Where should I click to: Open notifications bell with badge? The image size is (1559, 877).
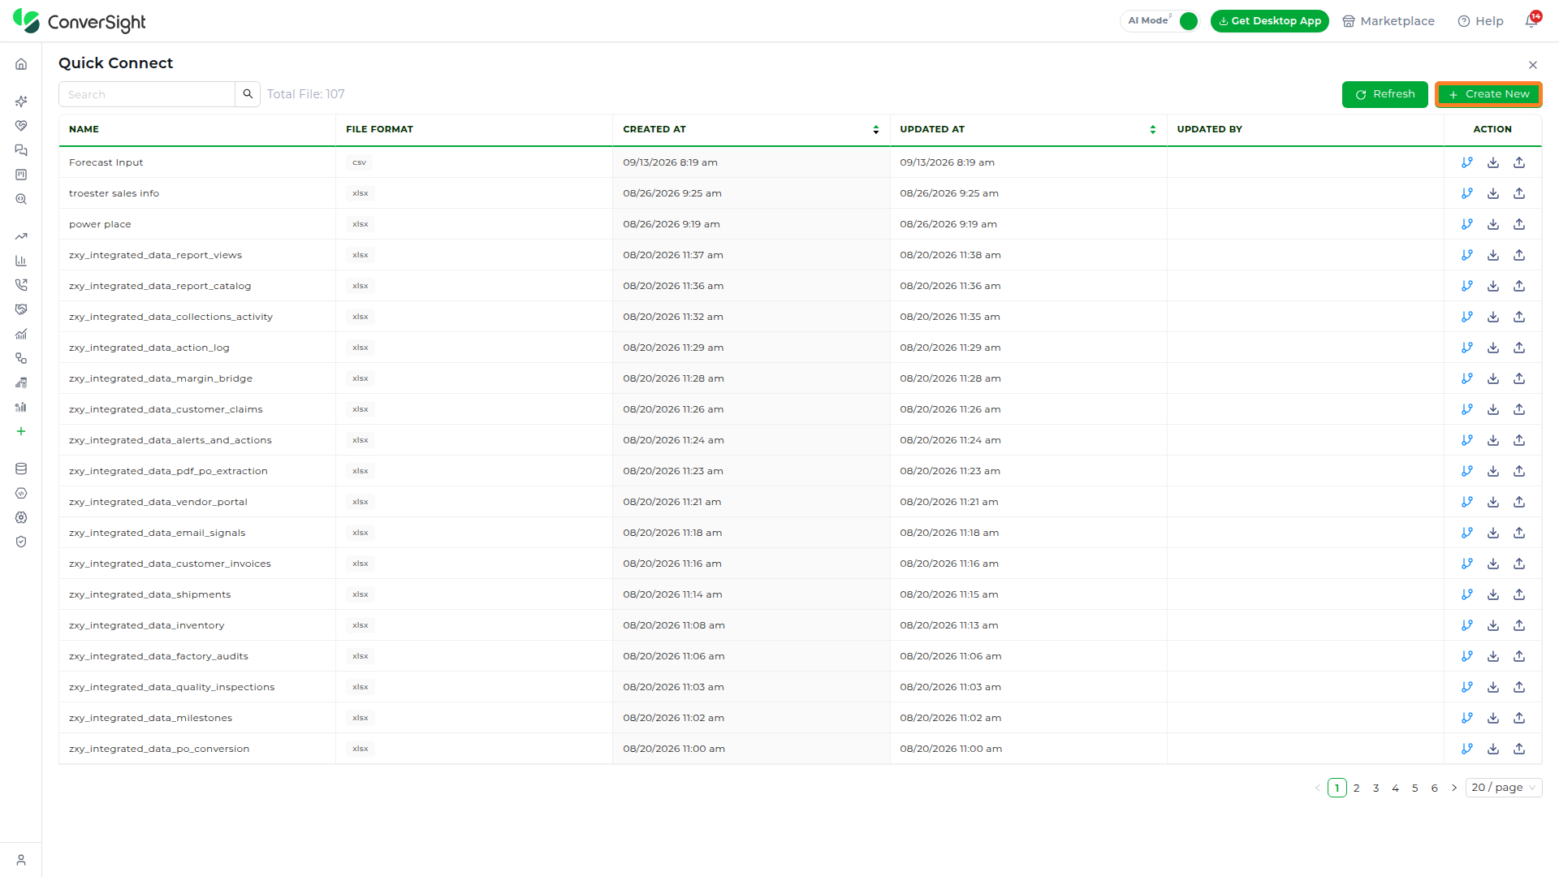[1531, 20]
